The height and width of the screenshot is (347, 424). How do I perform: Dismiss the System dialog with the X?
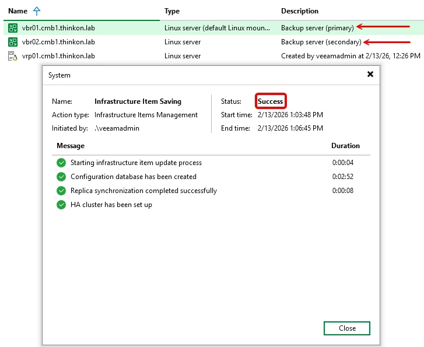(x=370, y=75)
